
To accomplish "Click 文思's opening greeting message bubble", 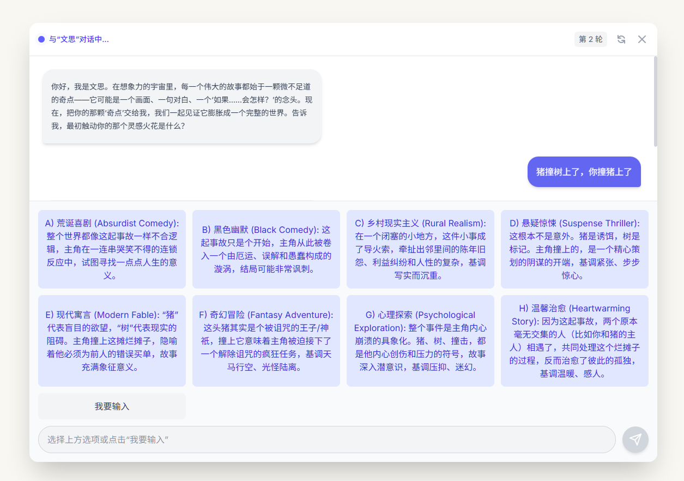I will coord(181,106).
